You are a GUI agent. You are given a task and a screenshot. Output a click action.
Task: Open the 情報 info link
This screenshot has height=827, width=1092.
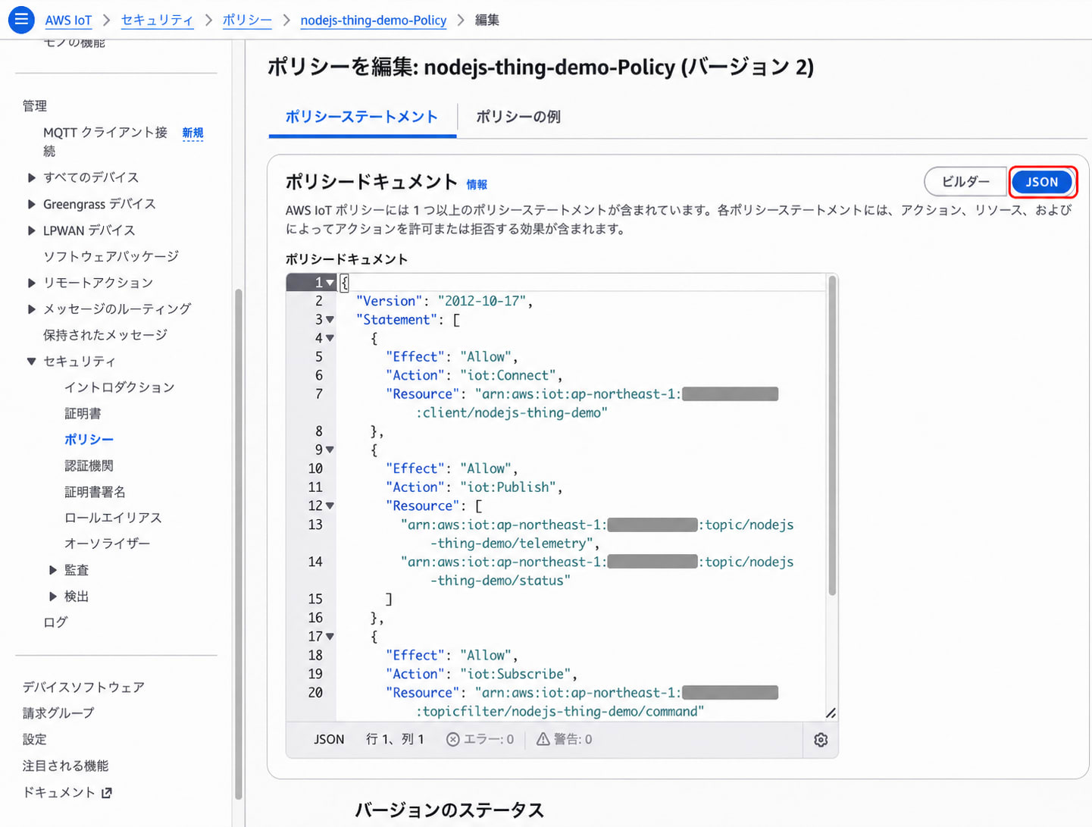tap(477, 184)
